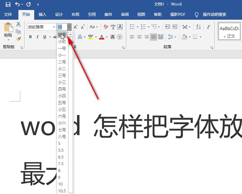Open the 段落 dialog launcher
This screenshot has width=242, height=194.
212,48
